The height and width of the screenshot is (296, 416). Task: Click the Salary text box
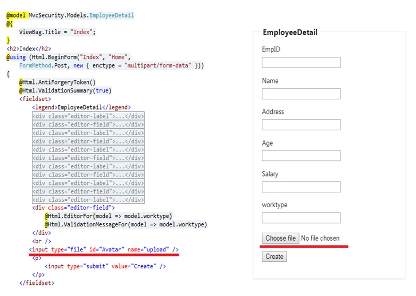(x=301, y=187)
